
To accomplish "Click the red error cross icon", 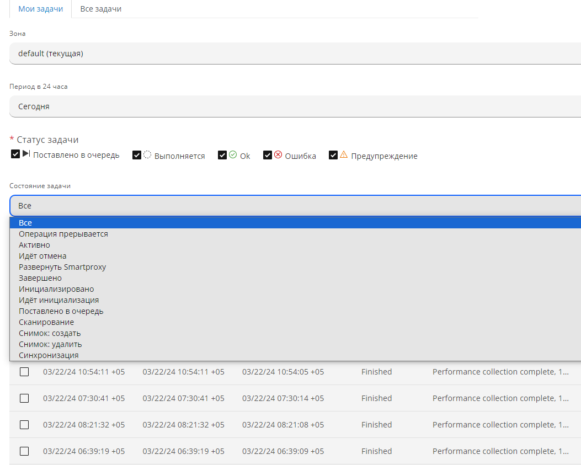I will click(278, 155).
